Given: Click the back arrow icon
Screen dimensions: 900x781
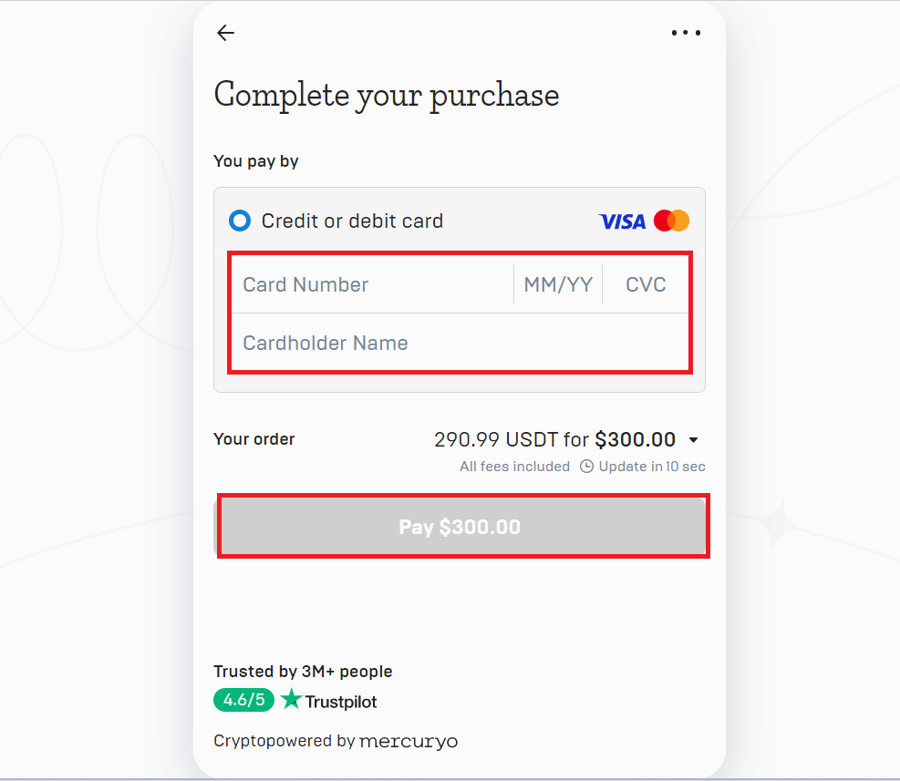Looking at the screenshot, I should pyautogui.click(x=225, y=33).
